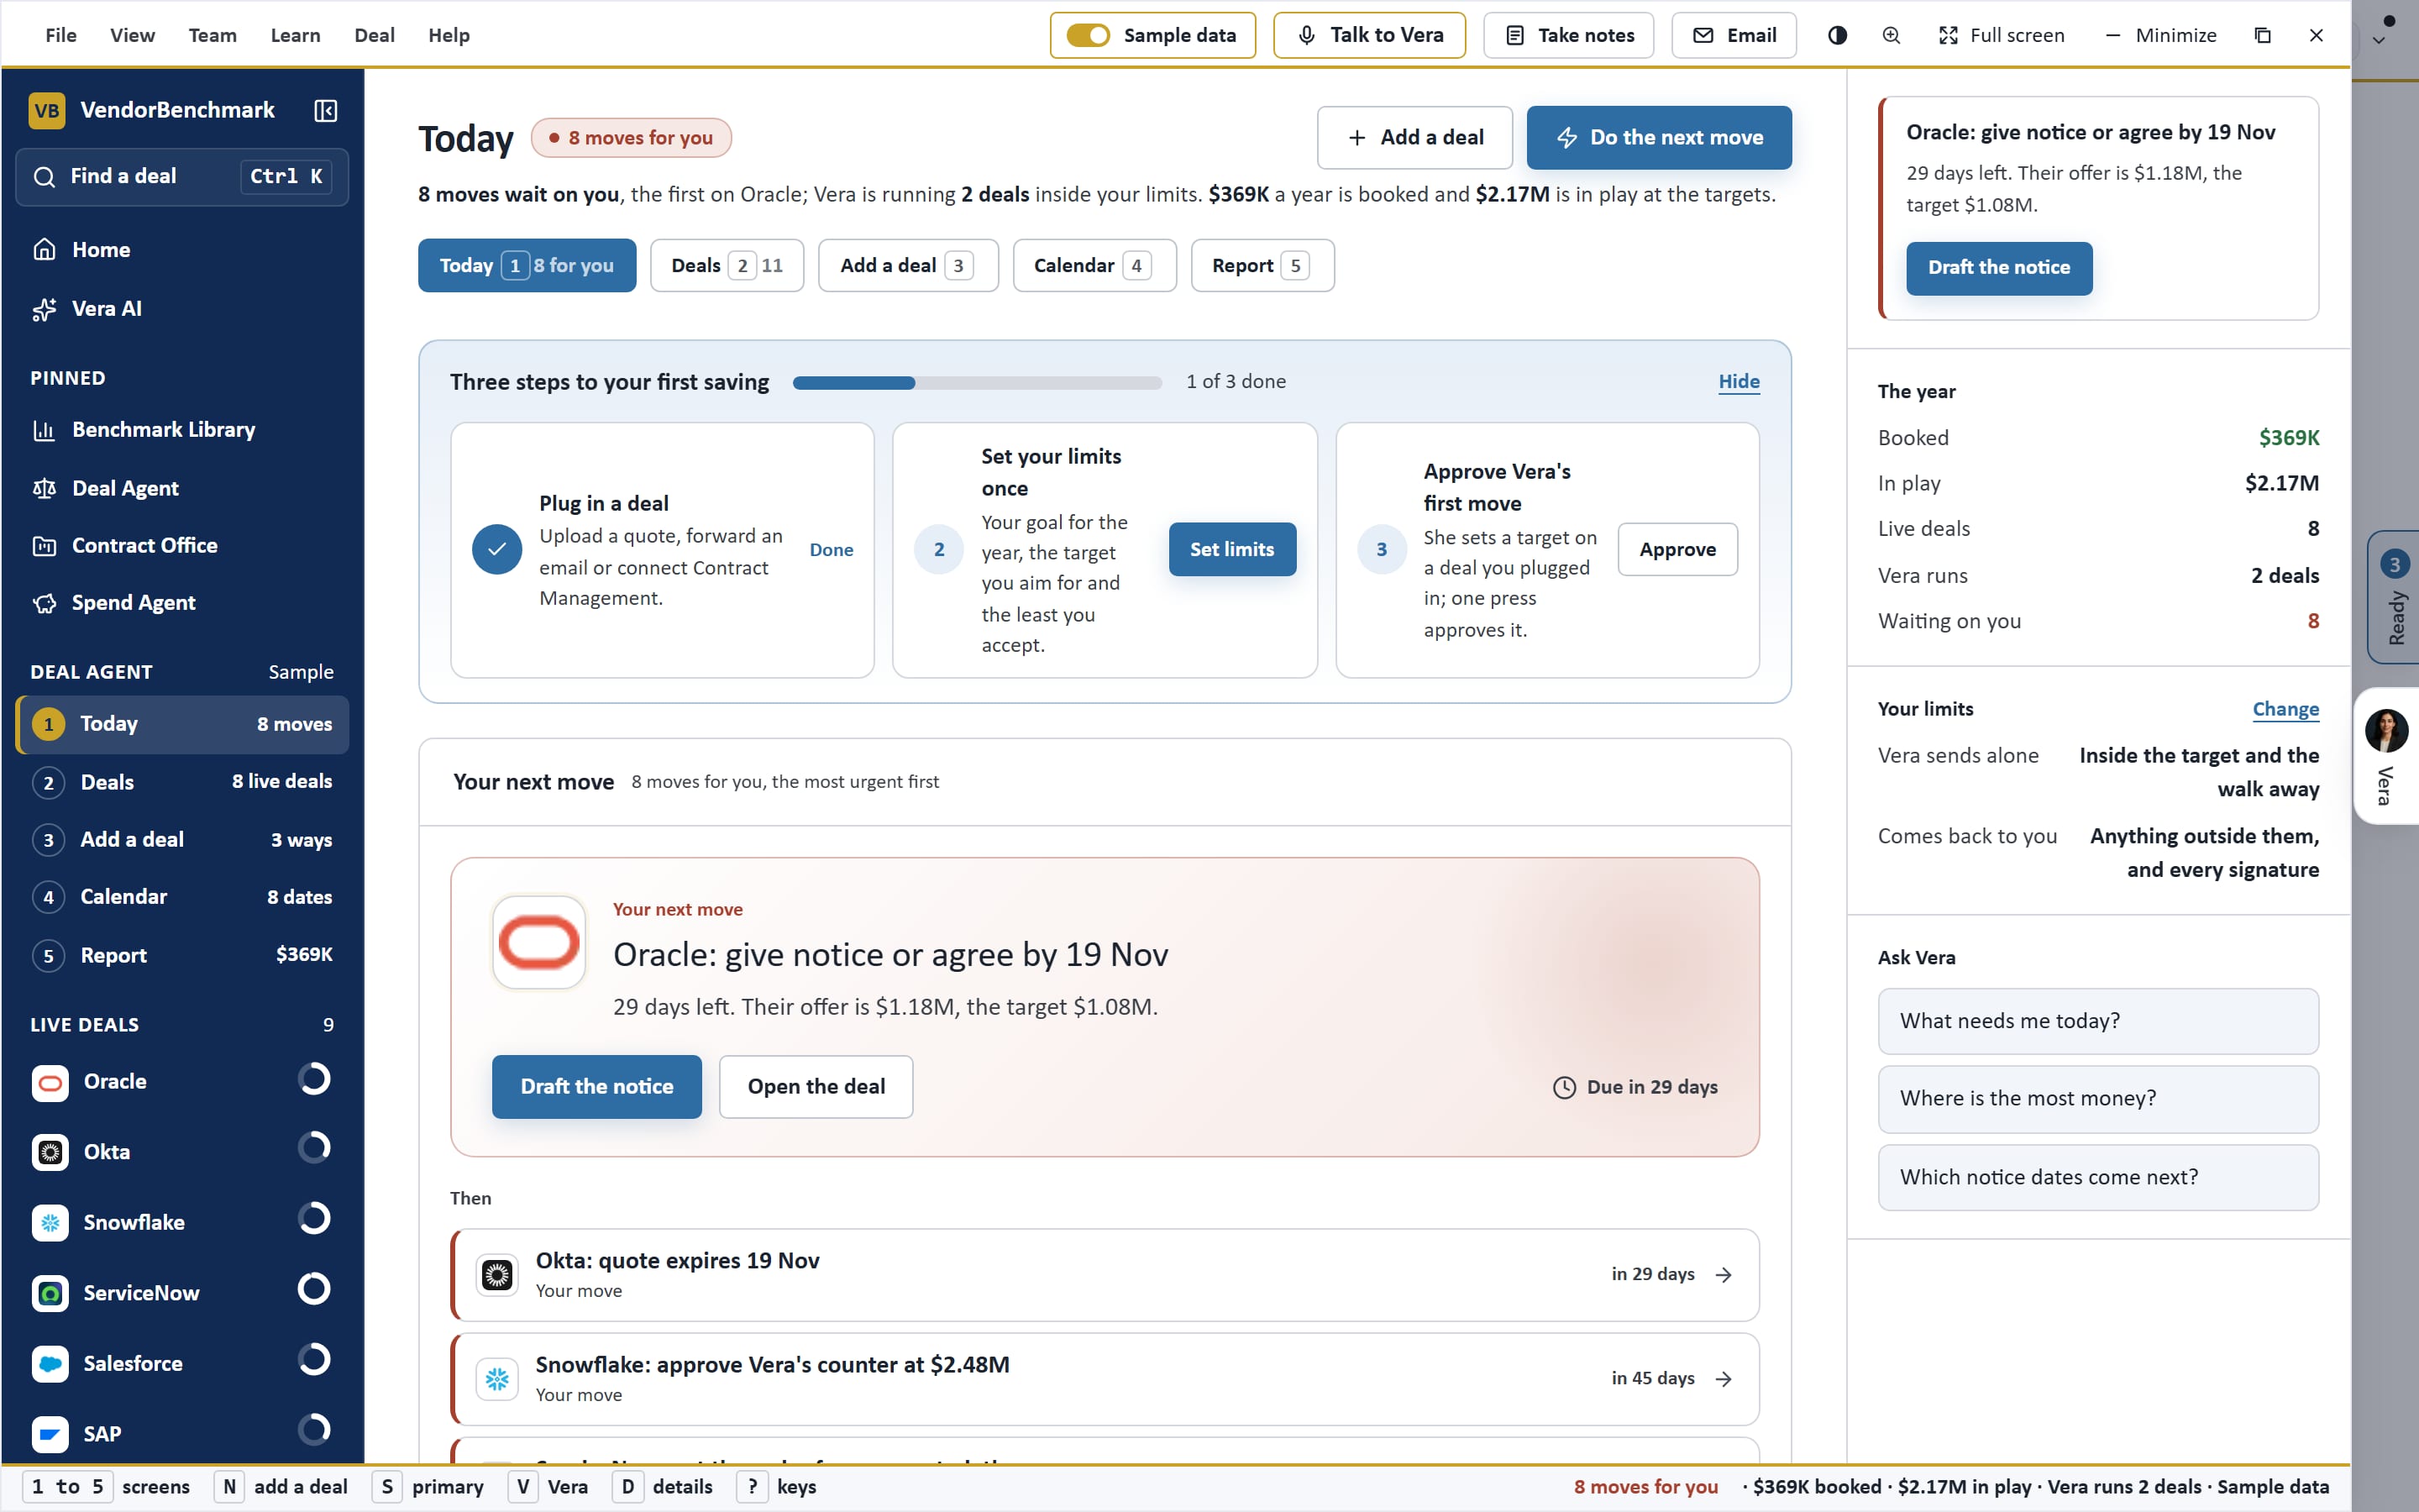Select Calendar in Deal Agent sidebar

point(182,896)
